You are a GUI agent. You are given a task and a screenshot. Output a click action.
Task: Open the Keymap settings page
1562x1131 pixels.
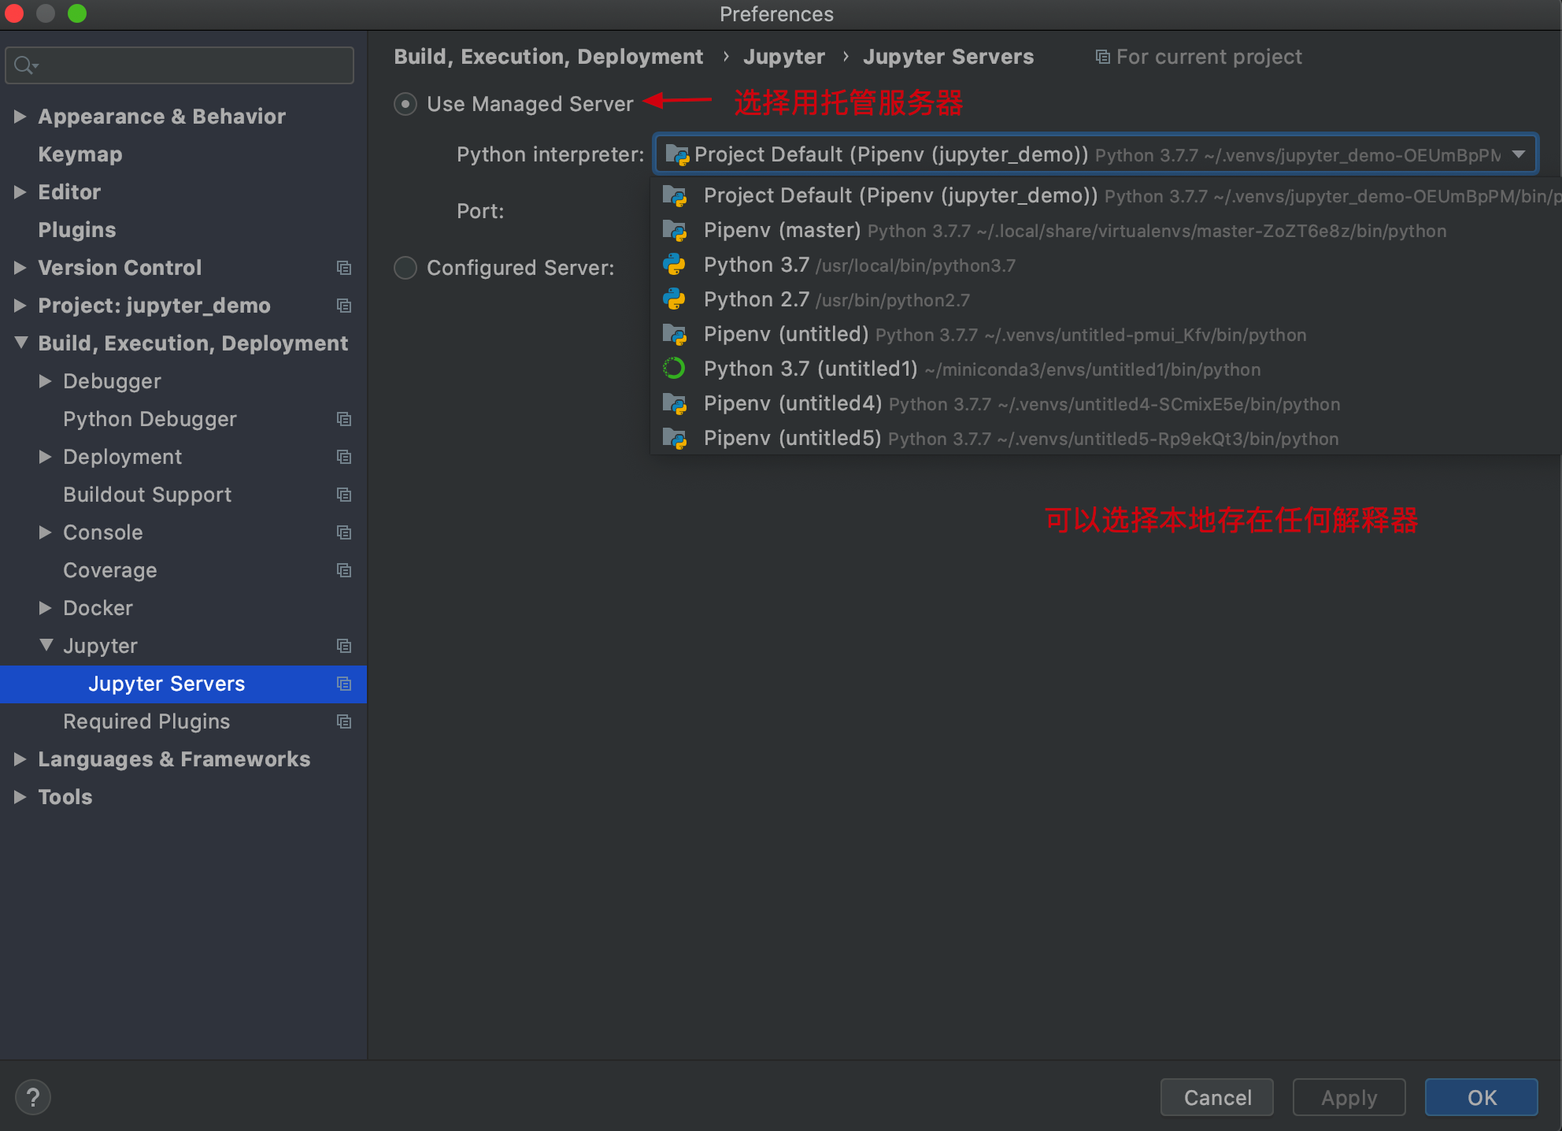[80, 154]
